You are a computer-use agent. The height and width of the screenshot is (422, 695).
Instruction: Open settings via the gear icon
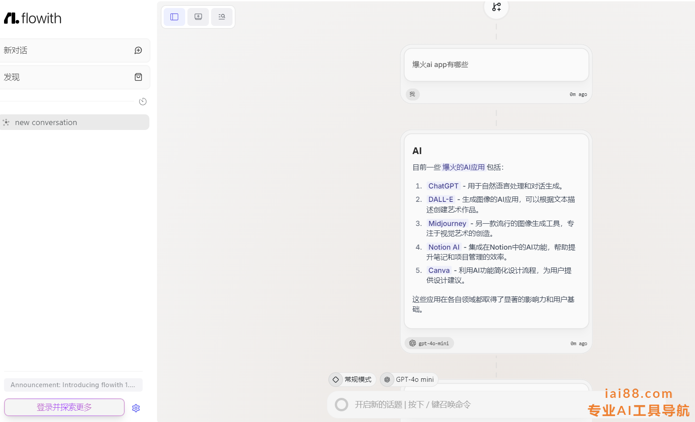(x=136, y=408)
